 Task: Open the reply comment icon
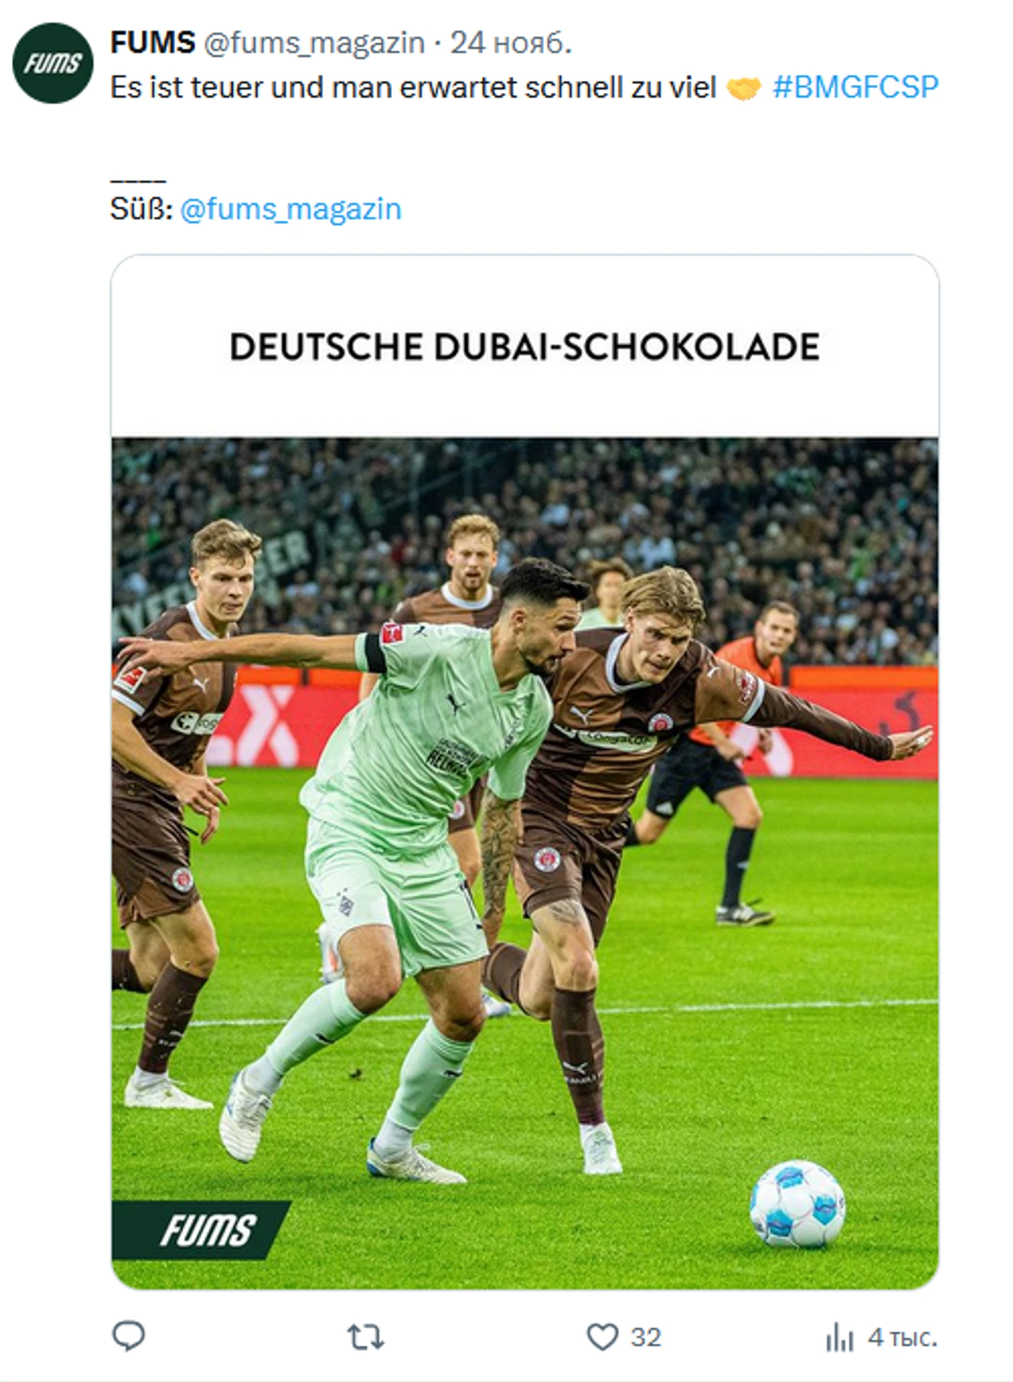tap(128, 1336)
